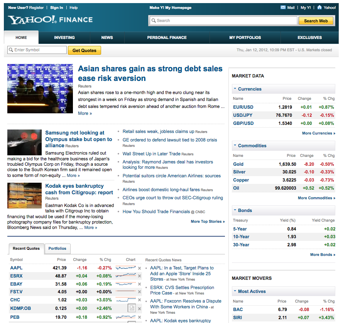Open the My Portfolios menu

(245, 38)
